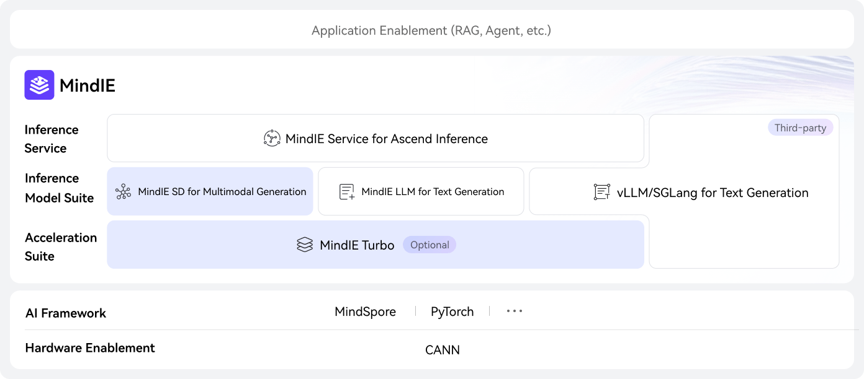The image size is (864, 379).
Task: Select the Application Enablement banner
Action: [x=431, y=30]
